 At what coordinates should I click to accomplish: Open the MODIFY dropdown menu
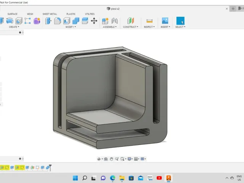(x=71, y=27)
